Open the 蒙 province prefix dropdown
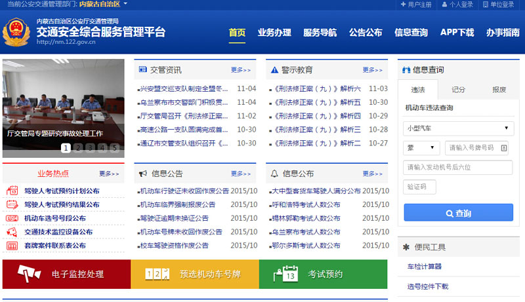Viewport: 525px width, 302px height. 421,147
